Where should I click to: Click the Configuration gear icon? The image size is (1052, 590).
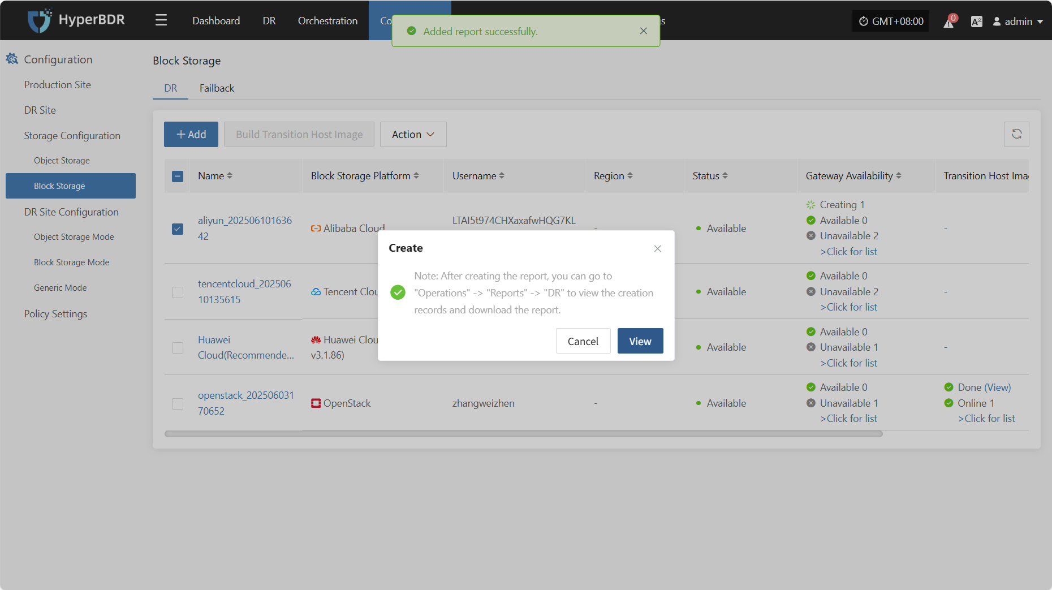tap(12, 59)
